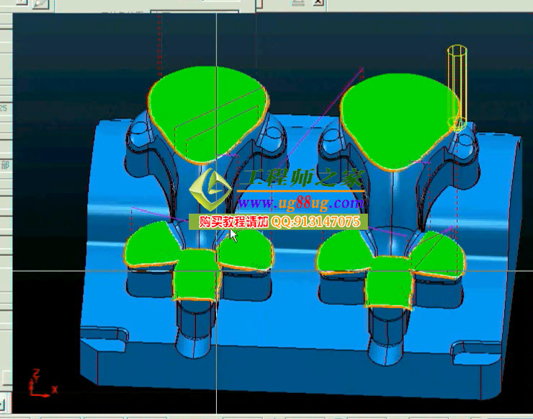Select the far-left green lobe of lower-left cavity

pos(150,245)
